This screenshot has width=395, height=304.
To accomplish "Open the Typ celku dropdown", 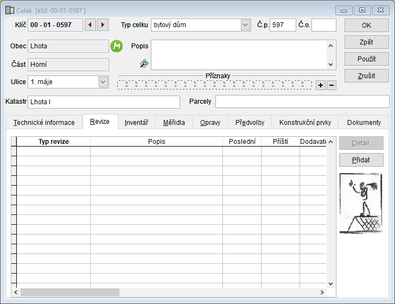I will tap(245, 25).
